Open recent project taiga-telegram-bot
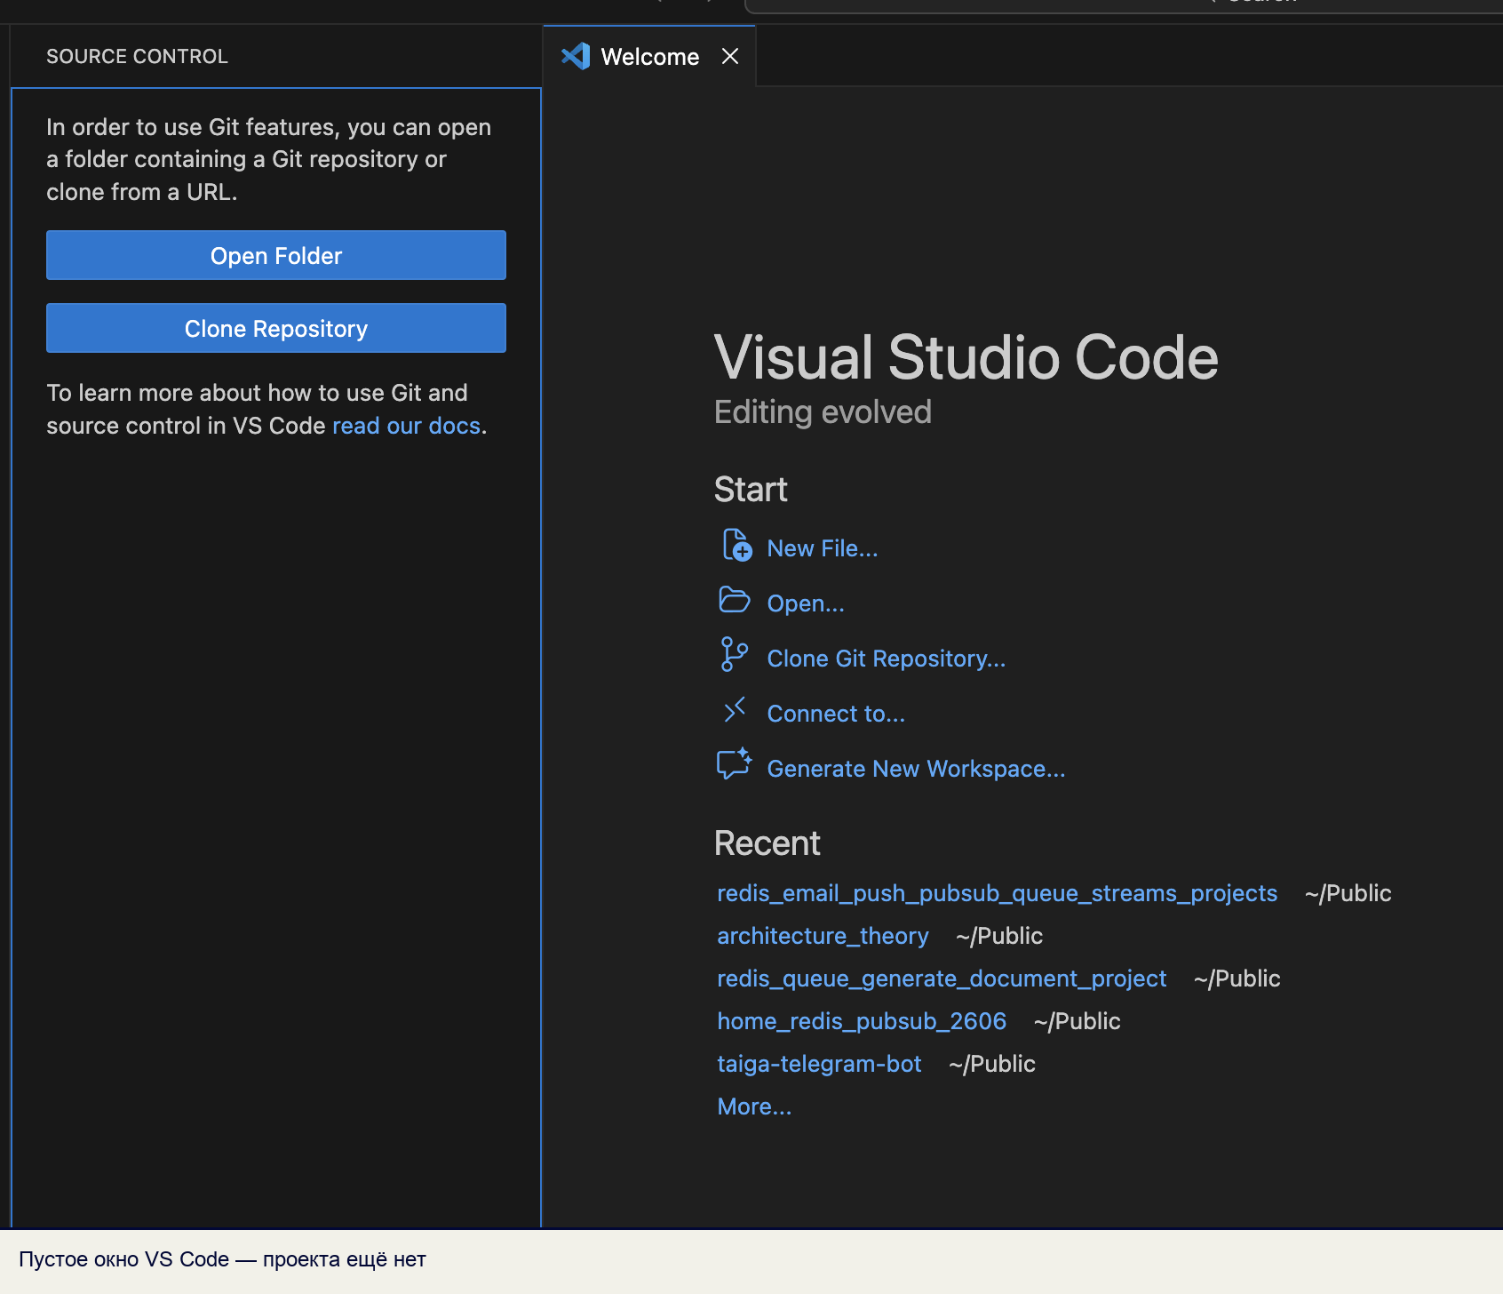Viewport: 1503px width, 1294px height. pos(819,1064)
